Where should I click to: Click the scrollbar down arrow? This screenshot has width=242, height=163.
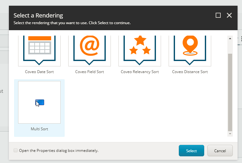[x=230, y=134]
